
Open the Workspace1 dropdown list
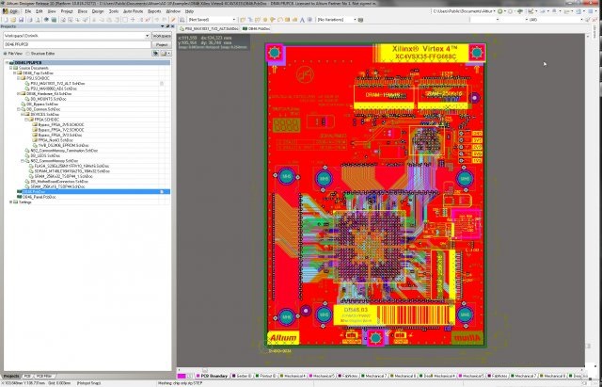(x=147, y=36)
